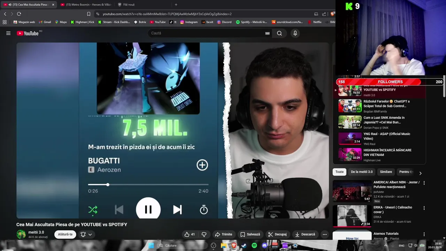446x251 pixels.
Task: Open Discord from the taskbar
Action: tap(264, 245)
